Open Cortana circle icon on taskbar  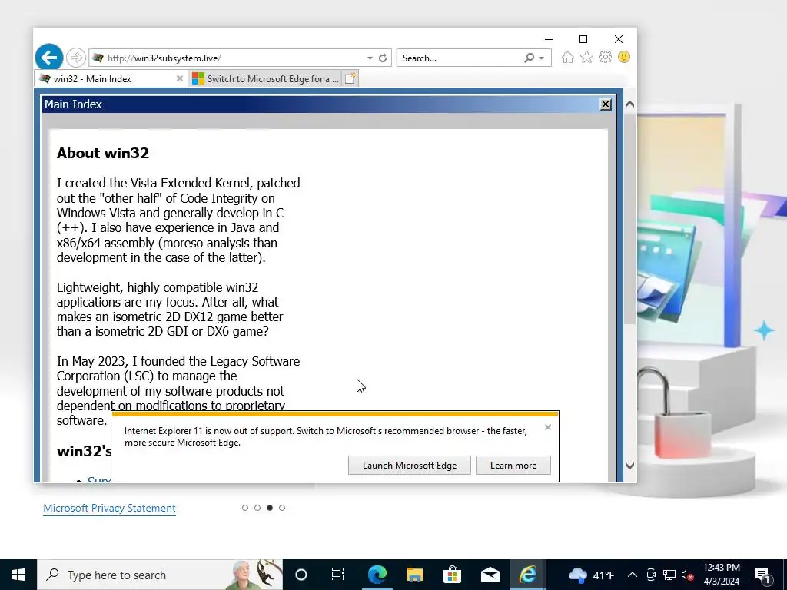pyautogui.click(x=301, y=575)
